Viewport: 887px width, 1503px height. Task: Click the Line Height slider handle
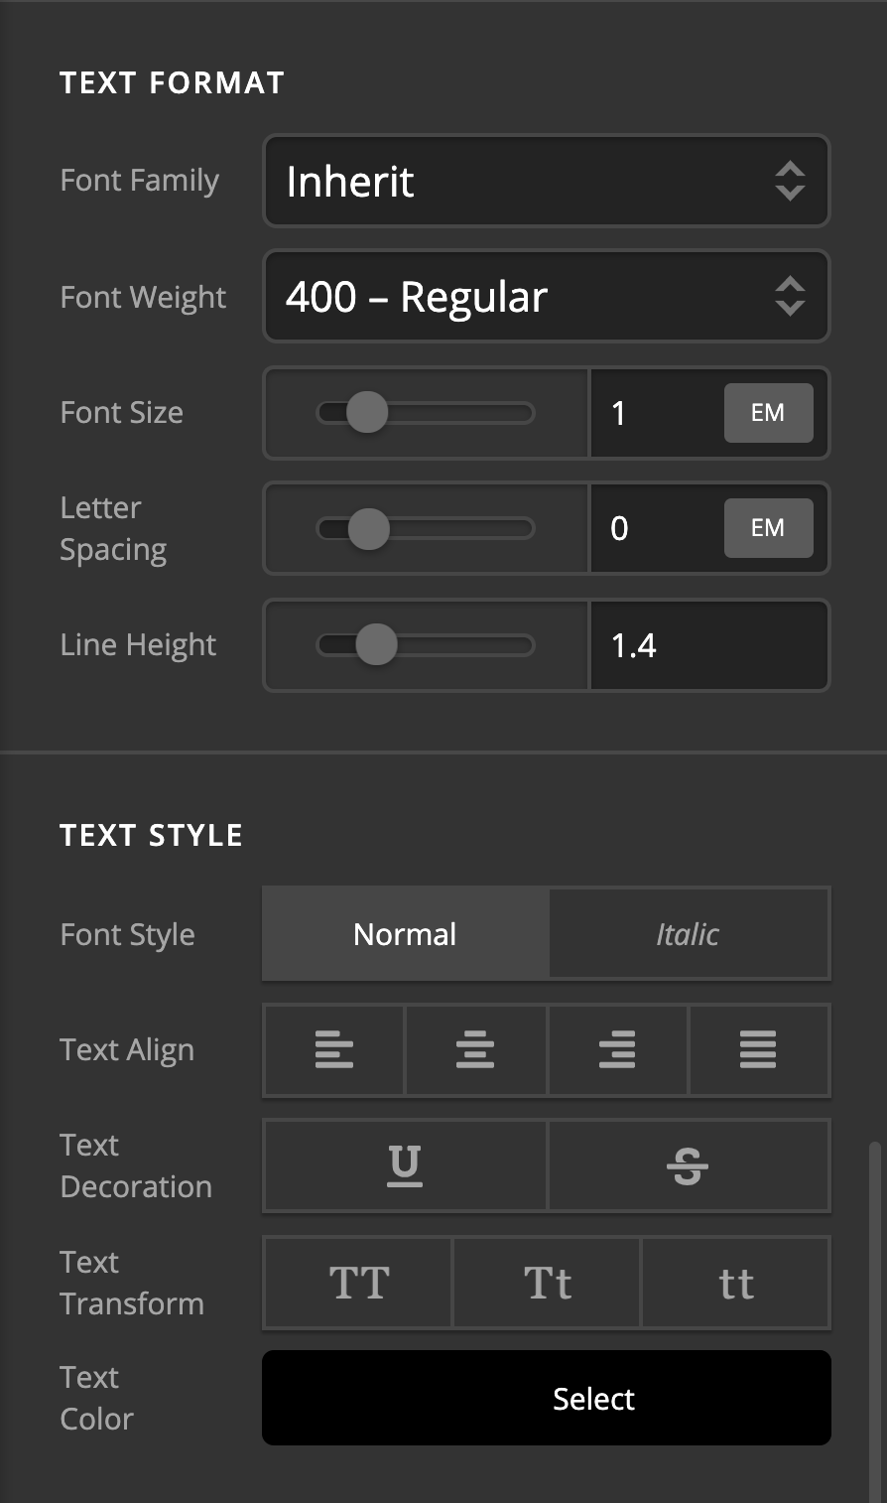(x=376, y=645)
